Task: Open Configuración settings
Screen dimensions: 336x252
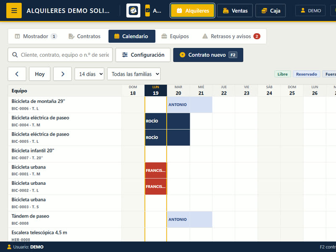Action: pyautogui.click(x=143, y=55)
